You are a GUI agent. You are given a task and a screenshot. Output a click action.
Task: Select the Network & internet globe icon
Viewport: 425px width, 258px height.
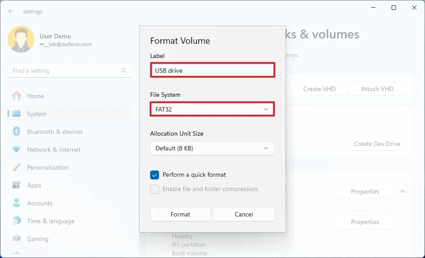coord(16,149)
